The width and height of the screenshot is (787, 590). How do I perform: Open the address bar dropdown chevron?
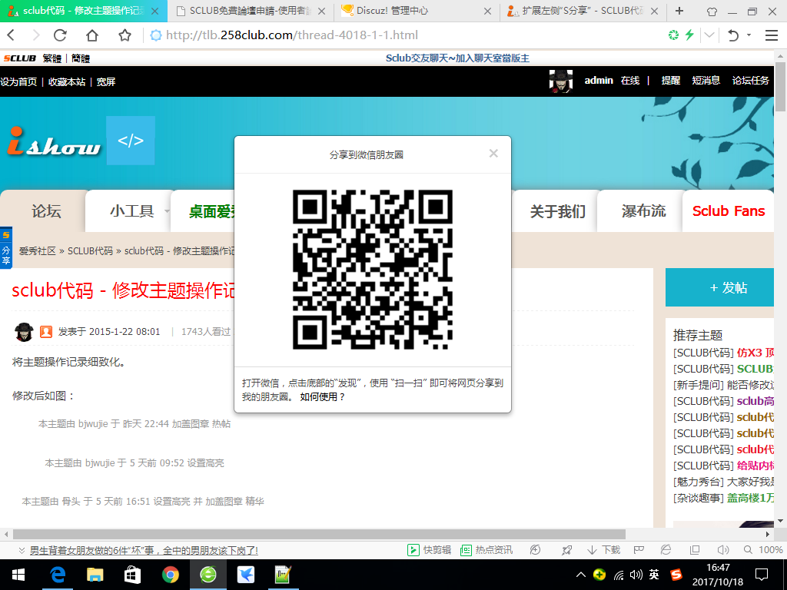click(x=709, y=35)
